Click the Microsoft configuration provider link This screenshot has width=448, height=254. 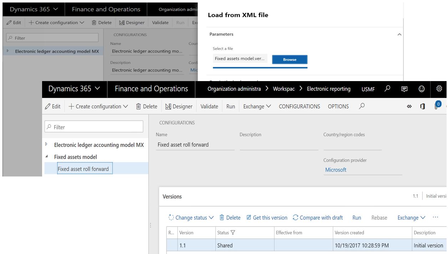[335, 170]
